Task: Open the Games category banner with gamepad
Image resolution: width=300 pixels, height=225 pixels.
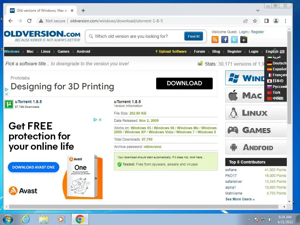Action: pos(256,130)
